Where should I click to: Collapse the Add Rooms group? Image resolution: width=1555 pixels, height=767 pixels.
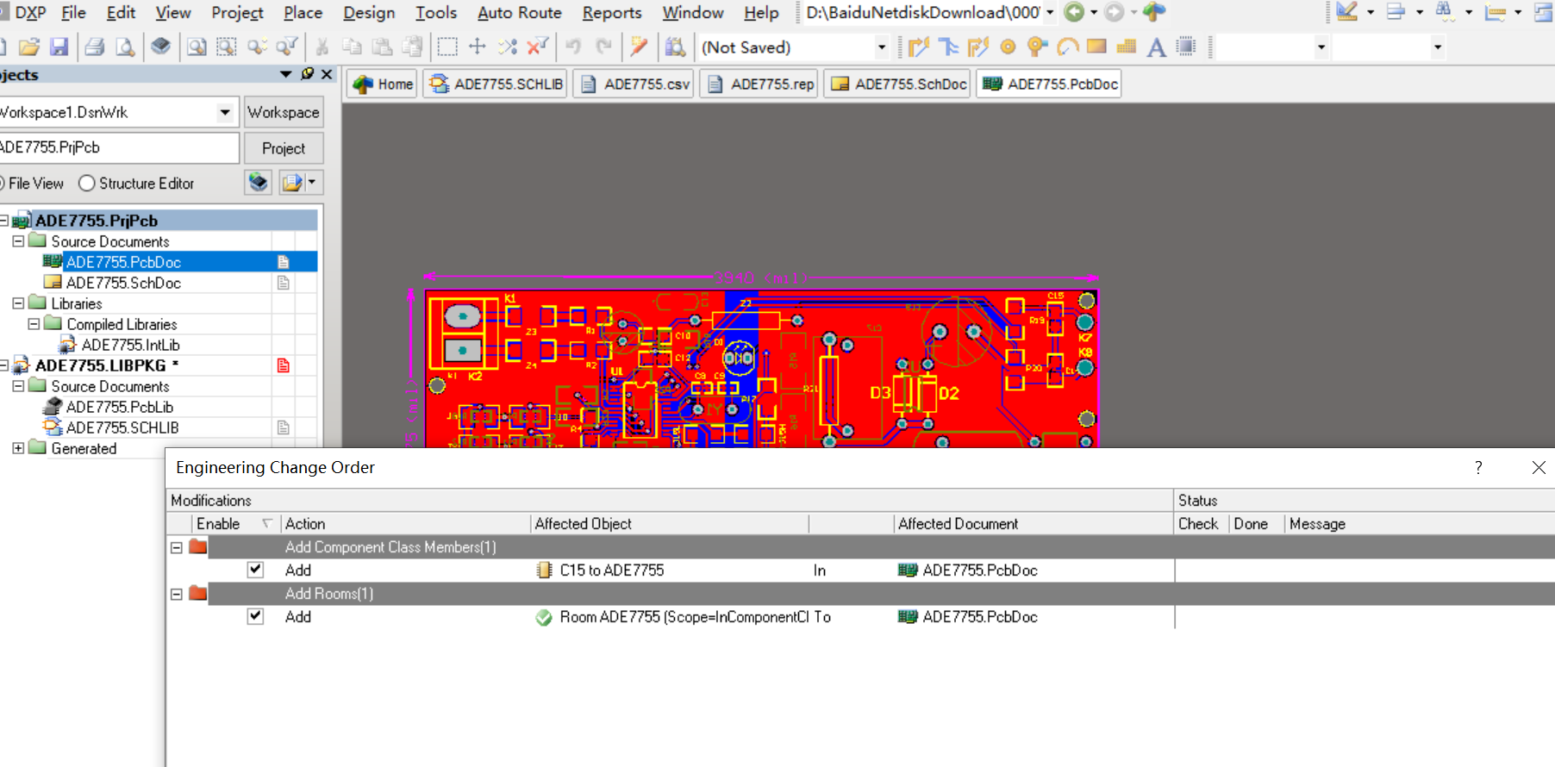click(177, 594)
